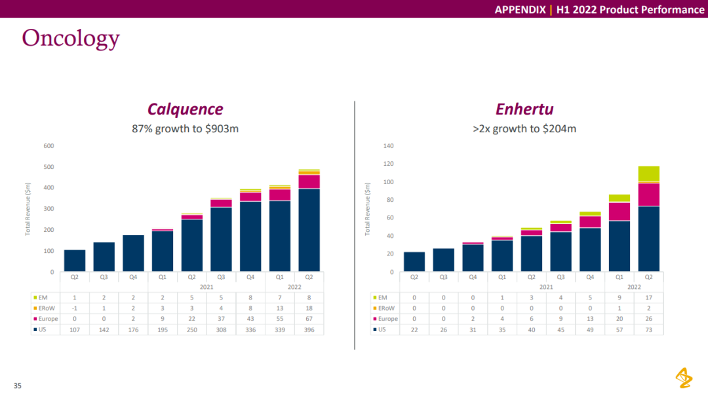Select the EM legend swatch under Enhertu
The image size is (708, 397).
375,297
